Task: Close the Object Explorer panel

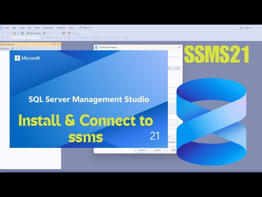Action: coord(59,44)
